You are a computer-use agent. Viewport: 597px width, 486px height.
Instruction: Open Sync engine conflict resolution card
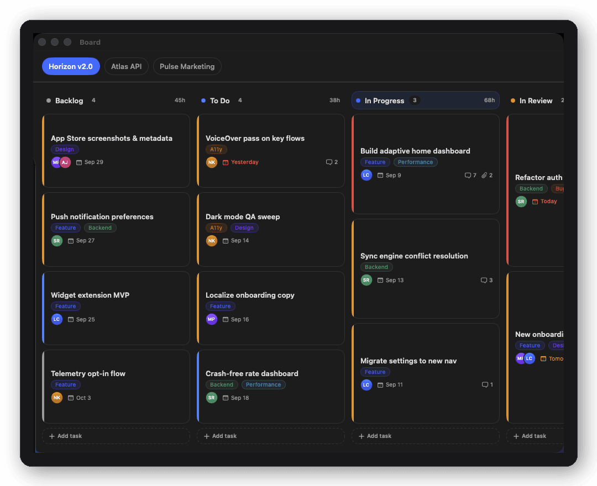pyautogui.click(x=425, y=268)
